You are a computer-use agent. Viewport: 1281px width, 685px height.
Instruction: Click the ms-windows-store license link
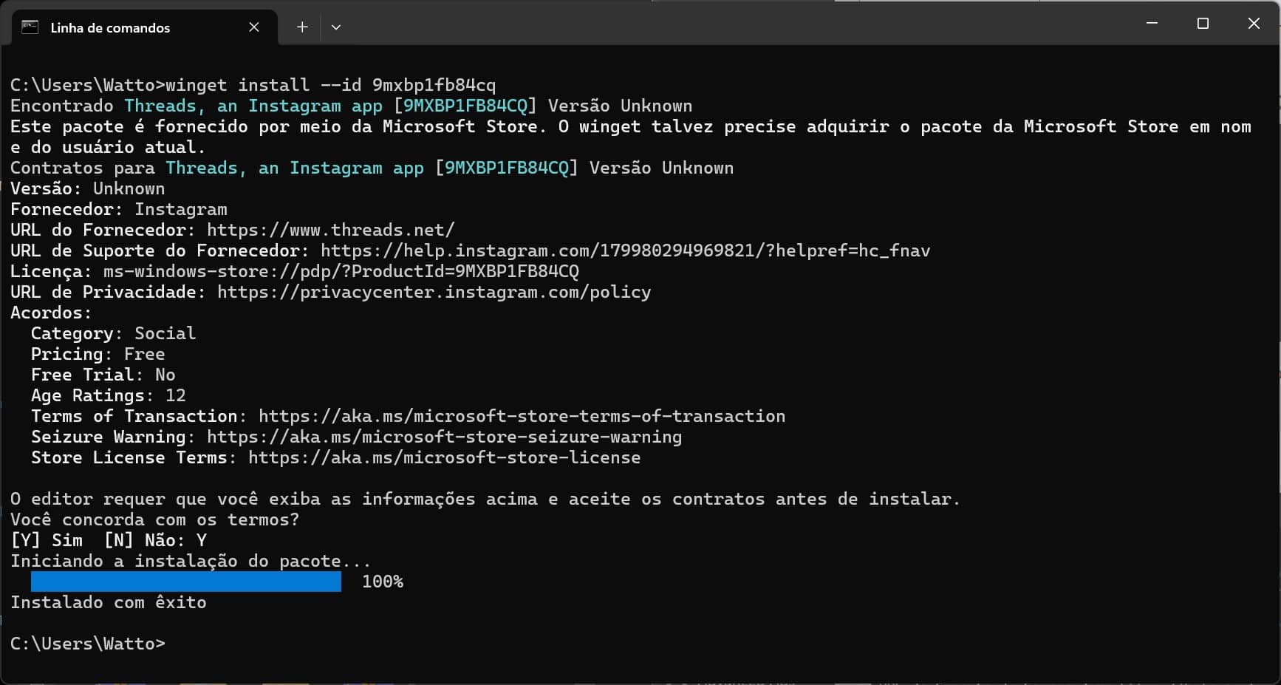(341, 271)
